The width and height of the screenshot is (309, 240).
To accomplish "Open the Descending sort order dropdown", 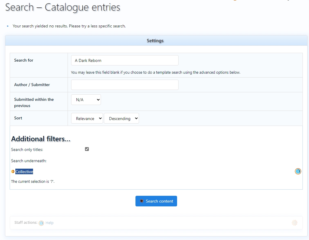I will [121, 119].
